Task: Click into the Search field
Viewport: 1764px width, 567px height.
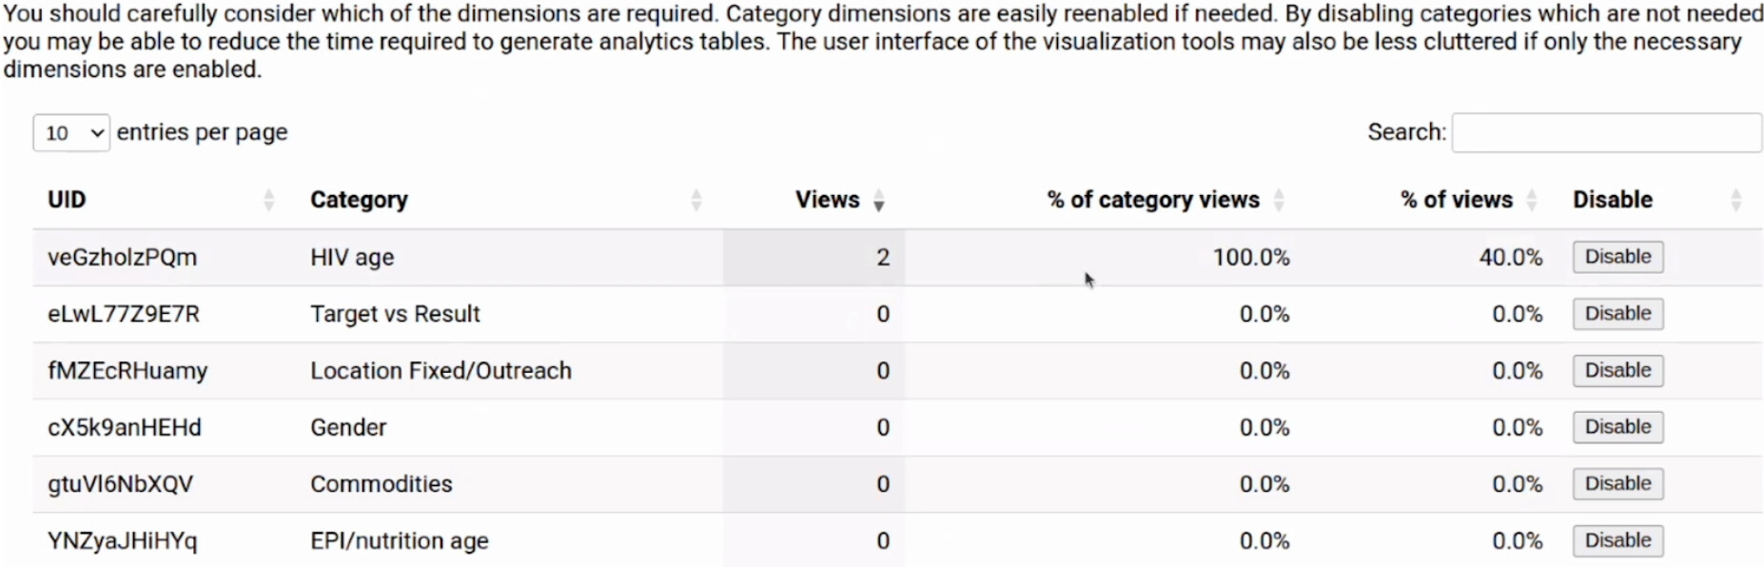Action: pos(1606,133)
